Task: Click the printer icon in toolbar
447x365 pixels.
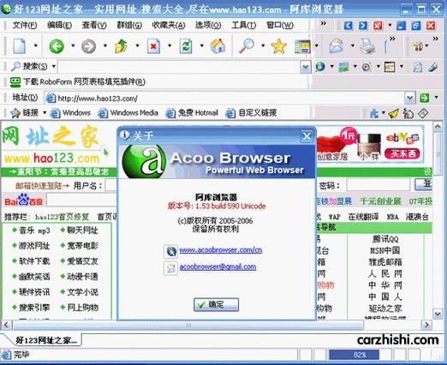Action: point(367,46)
